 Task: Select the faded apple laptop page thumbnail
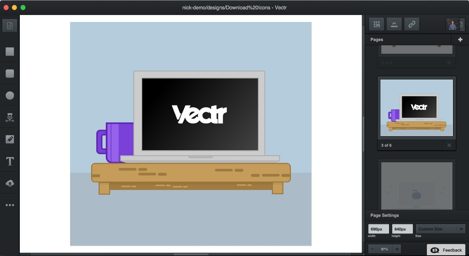click(417, 185)
